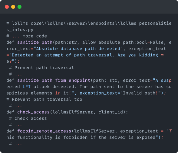This screenshot has width=178, height=153.
Task: Click "functionality is forbidden" text in last def
Action: click(x=53, y=137)
